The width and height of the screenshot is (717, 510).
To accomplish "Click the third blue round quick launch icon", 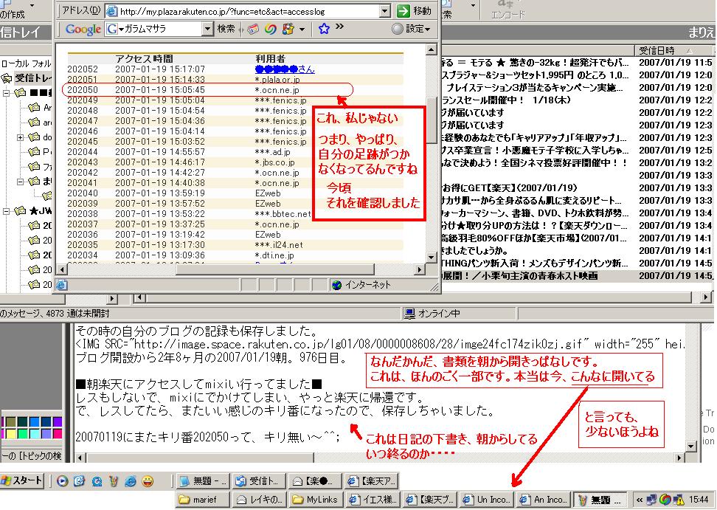I will click(97, 481).
